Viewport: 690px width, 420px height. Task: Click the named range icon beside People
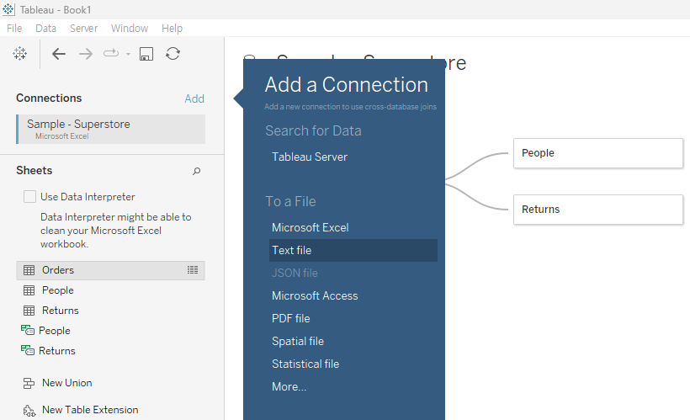click(x=27, y=330)
